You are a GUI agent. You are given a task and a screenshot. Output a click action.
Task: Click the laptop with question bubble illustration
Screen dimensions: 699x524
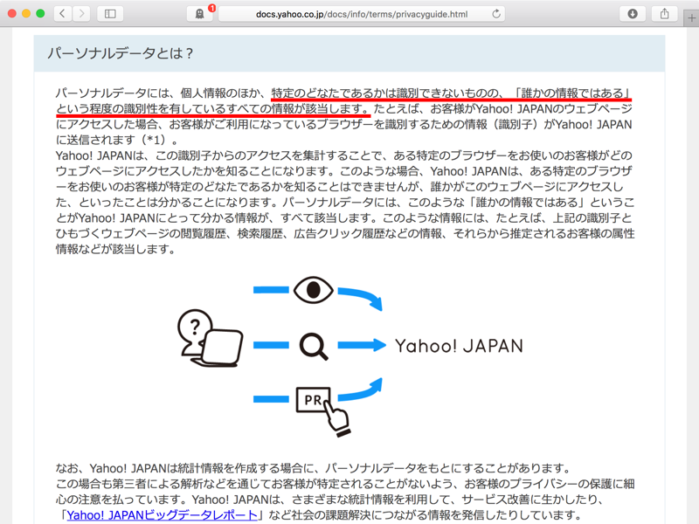click(210, 338)
